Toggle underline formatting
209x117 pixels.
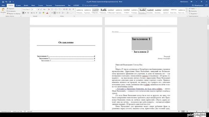pyautogui.click(x=28, y=13)
